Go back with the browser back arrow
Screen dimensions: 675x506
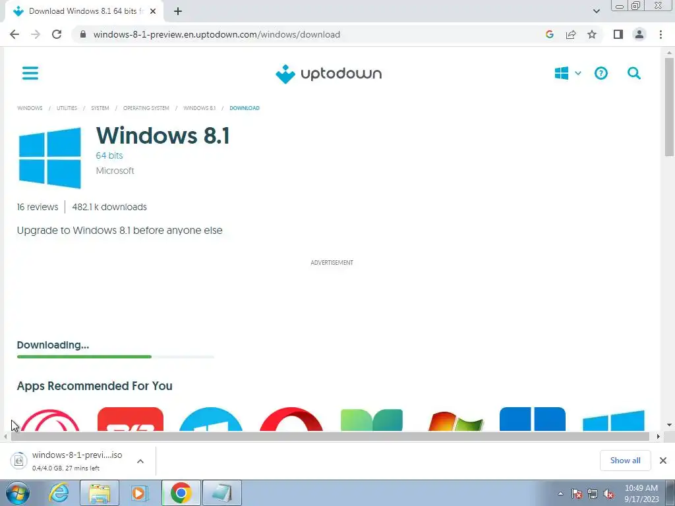click(x=15, y=34)
